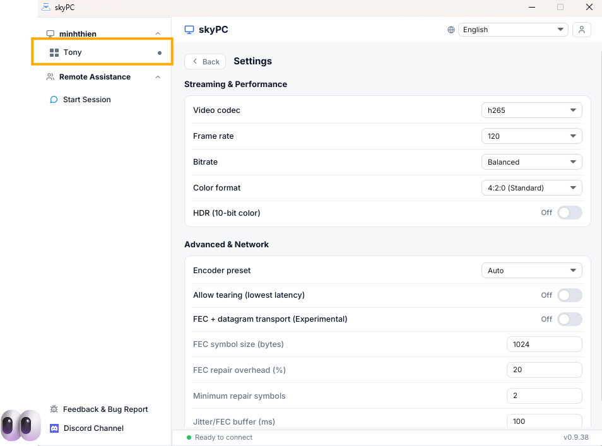Click the monitor icon next to minhthien
The image size is (602, 446).
click(x=50, y=34)
